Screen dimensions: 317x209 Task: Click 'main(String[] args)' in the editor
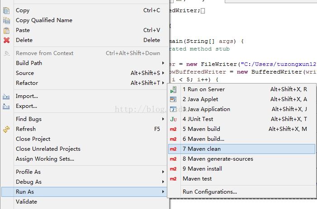point(203,41)
